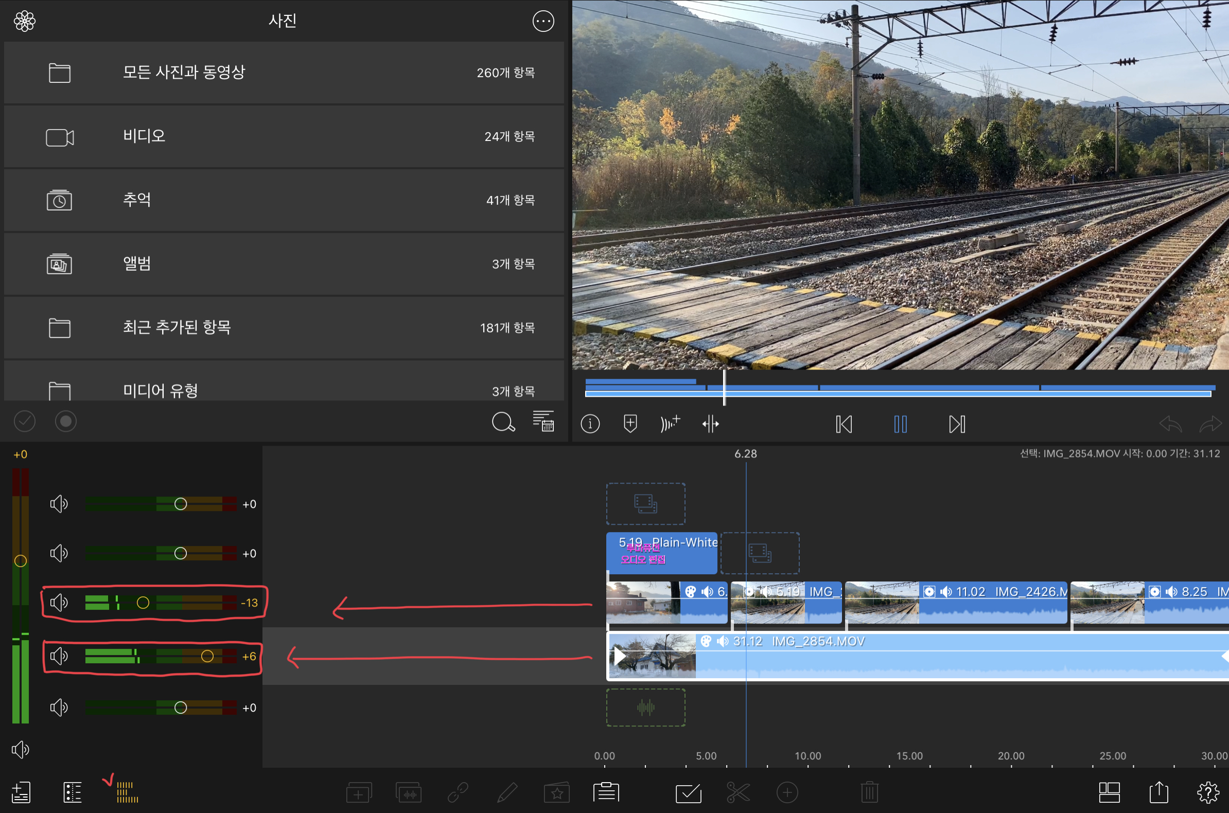Click the voiceover record icon

(670, 423)
